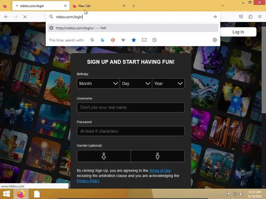Open the Save to Pocket icon
This screenshot has height=199, width=266.
241,17
